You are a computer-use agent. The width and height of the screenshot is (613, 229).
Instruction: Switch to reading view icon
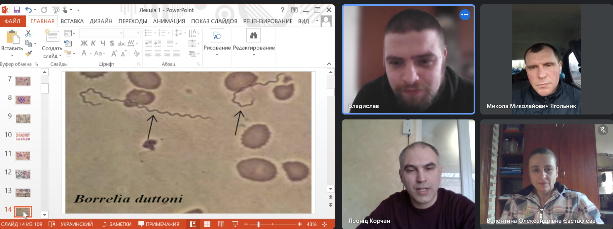pos(221,224)
